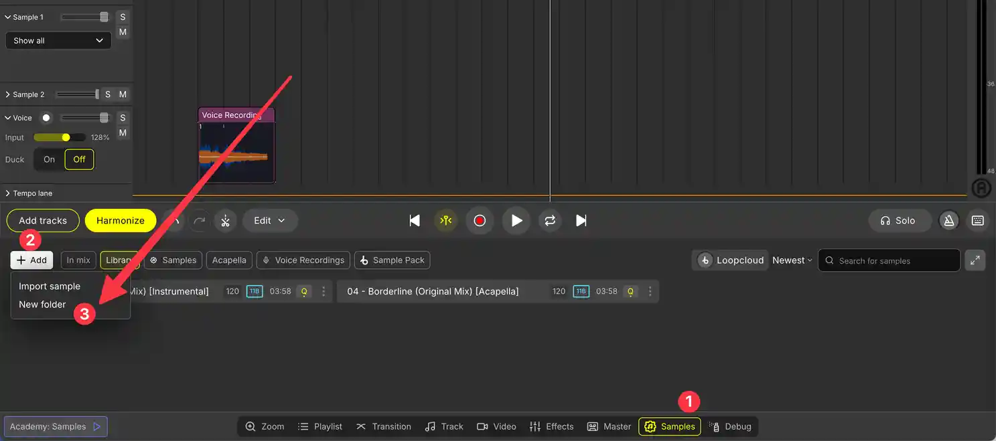The width and height of the screenshot is (996, 441).
Task: Open the Edit dropdown menu
Action: [269, 221]
